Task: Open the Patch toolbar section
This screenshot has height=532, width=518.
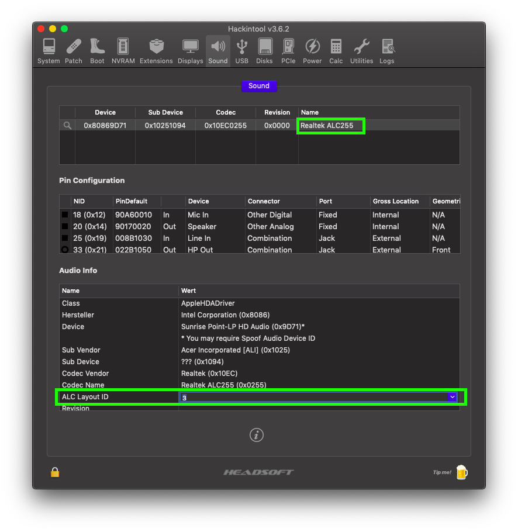Action: 74,51
